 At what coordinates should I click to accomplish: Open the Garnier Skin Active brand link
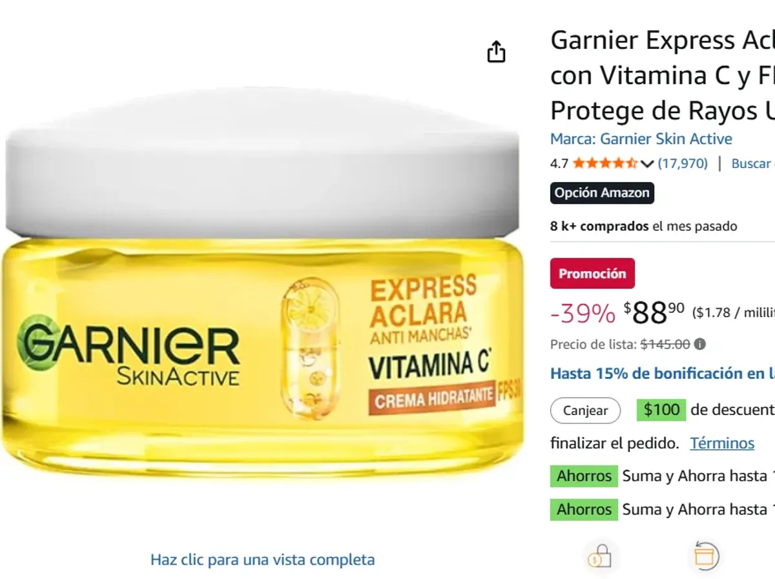641,139
